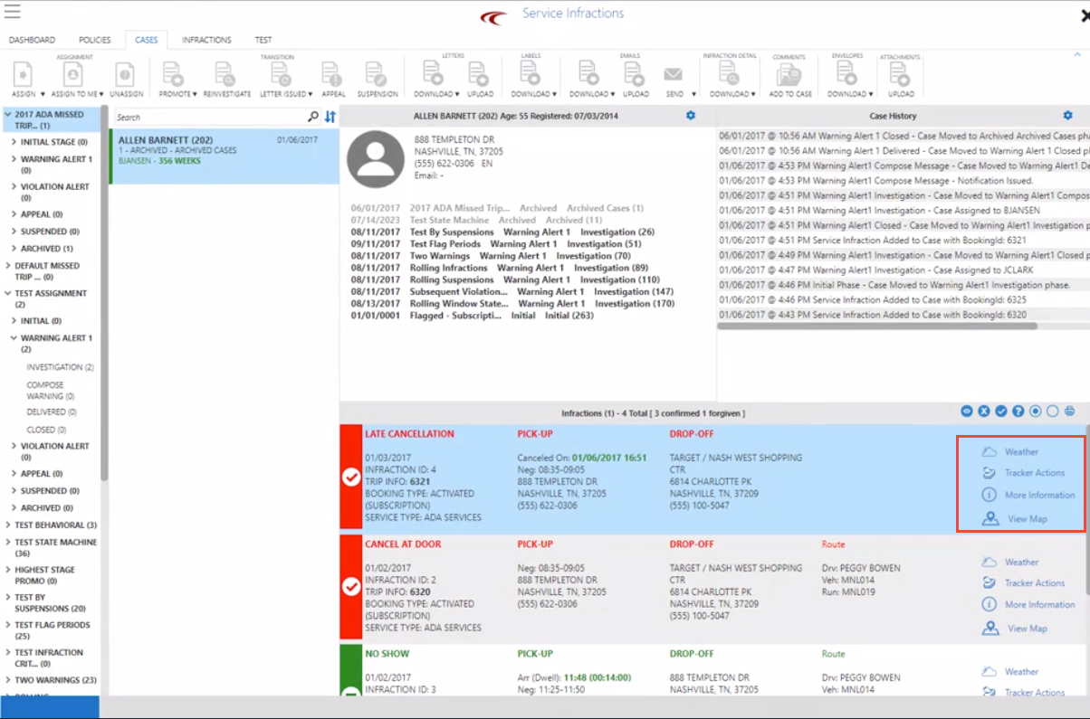Switch to the Infractions tab
The image size is (1090, 719).
pos(206,40)
